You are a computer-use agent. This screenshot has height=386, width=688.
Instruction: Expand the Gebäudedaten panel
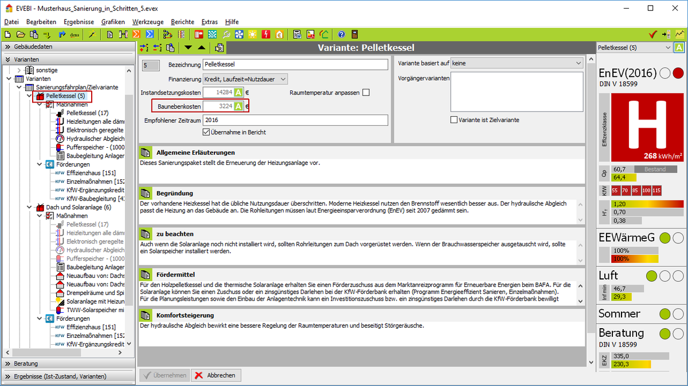tap(68, 46)
